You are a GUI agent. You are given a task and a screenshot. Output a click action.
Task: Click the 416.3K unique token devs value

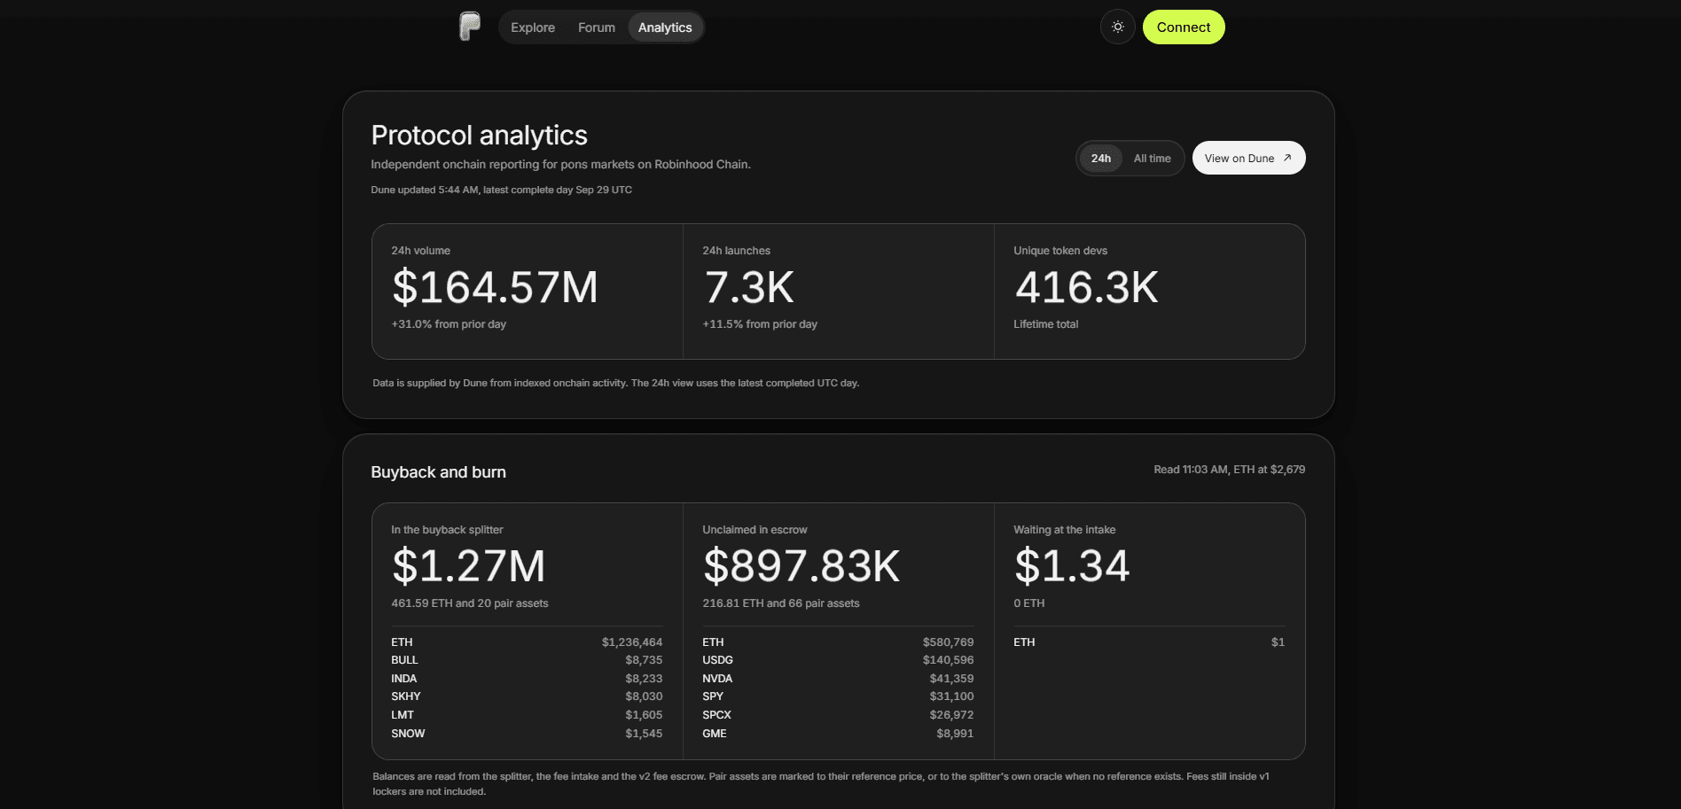point(1086,287)
